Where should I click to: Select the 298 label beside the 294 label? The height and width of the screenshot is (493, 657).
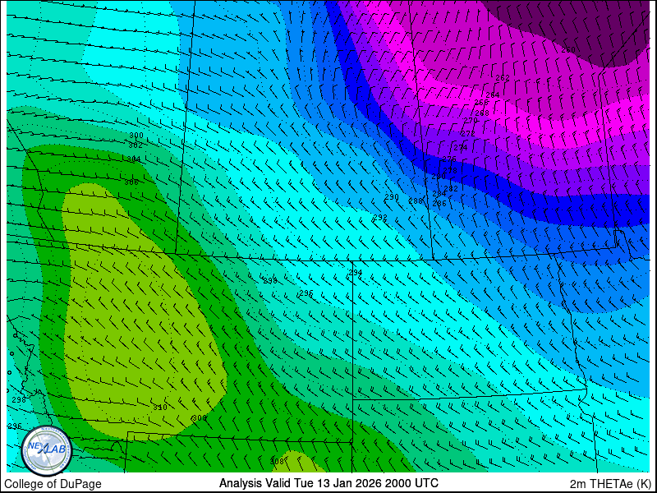[270, 281]
